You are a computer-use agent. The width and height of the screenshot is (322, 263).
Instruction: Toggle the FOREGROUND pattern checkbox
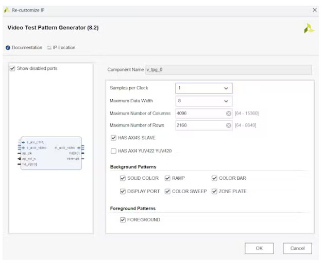pos(123,220)
